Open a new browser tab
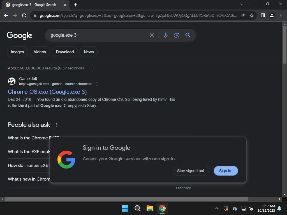The height and width of the screenshot is (215, 287). (76, 5)
